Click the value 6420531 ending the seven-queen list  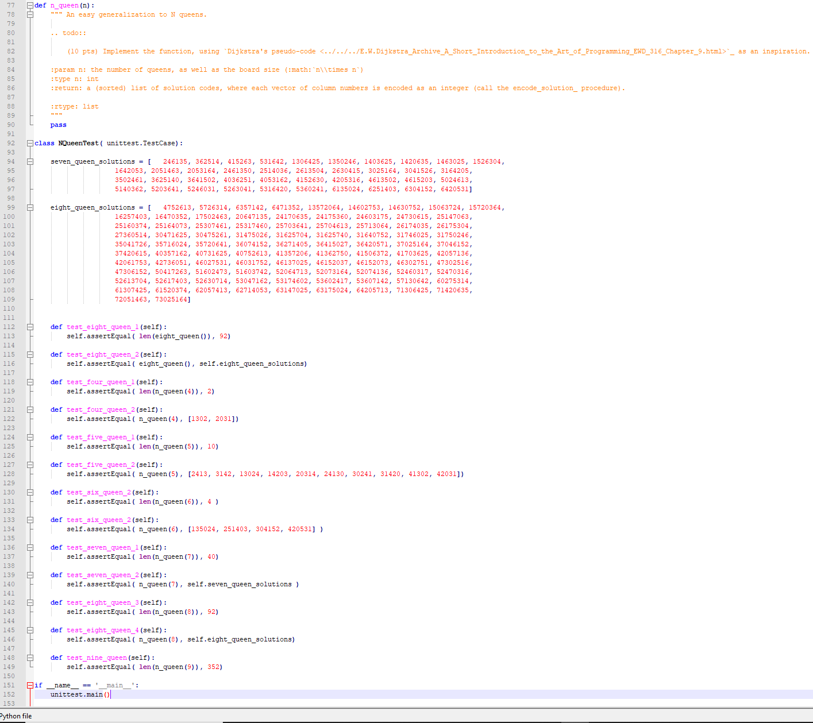coord(454,189)
